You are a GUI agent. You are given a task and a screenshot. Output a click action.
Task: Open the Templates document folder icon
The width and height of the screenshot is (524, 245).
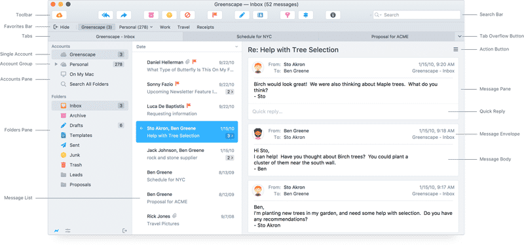(x=64, y=136)
